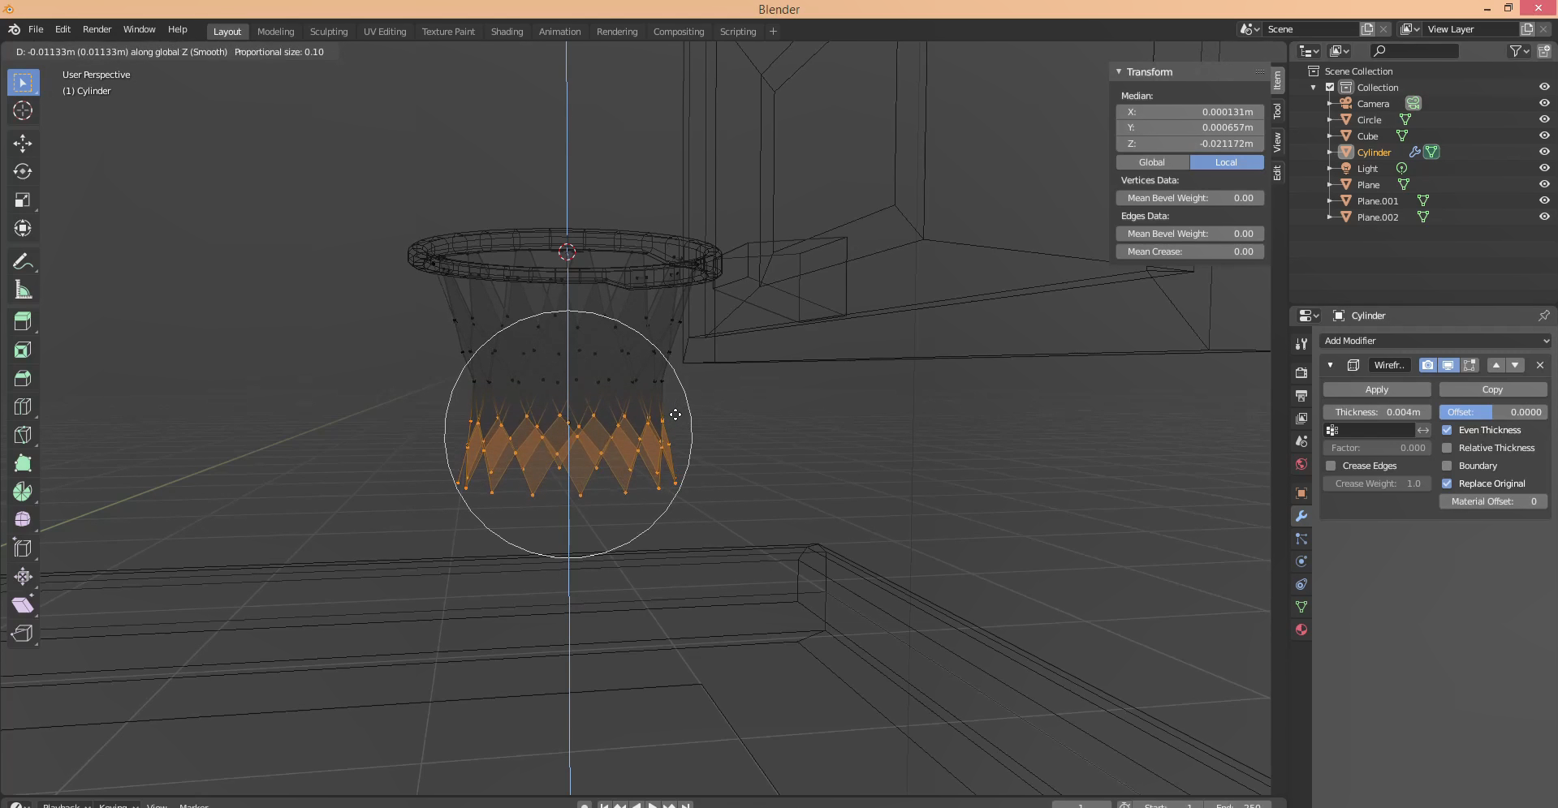Enable the Boundary checkbox
This screenshot has width=1558, height=808.
[1447, 466]
